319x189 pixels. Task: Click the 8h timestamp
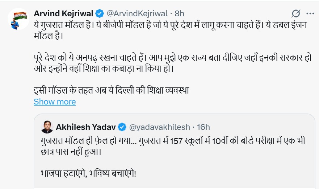(x=180, y=14)
